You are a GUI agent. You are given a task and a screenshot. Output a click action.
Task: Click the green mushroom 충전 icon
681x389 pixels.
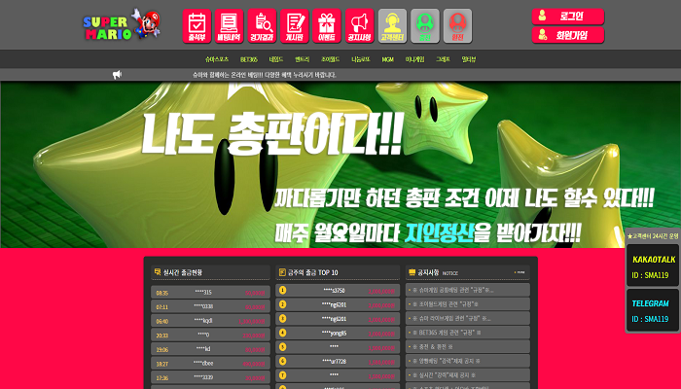coord(425,26)
